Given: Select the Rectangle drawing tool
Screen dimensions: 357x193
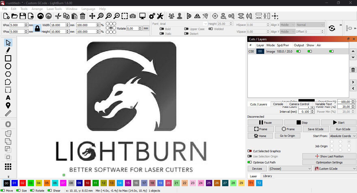Looking at the screenshot, I should tap(8, 58).
